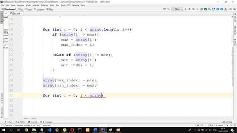Open the Project side panel tab
Screen dimensions: 237x133
point(2,18)
